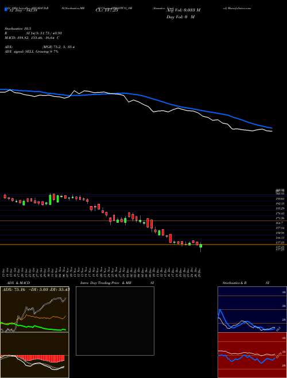
Task: Select the 'Day Vol: 0 M' text
Action: [180, 17]
